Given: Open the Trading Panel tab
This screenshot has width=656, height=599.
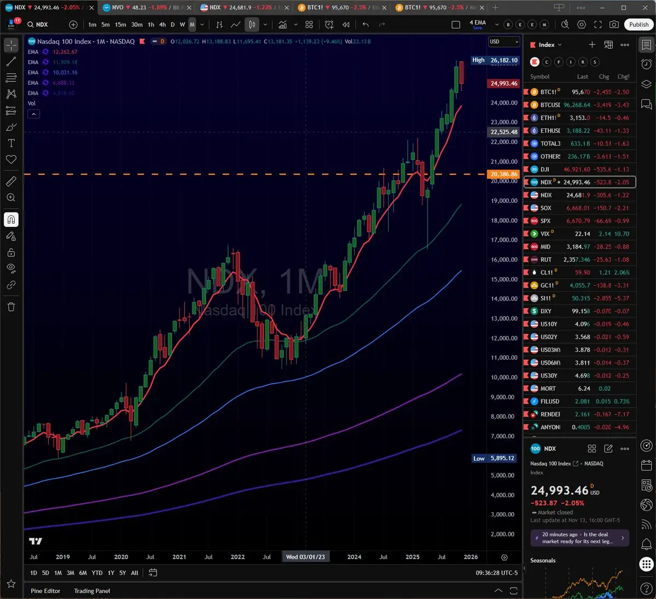Looking at the screenshot, I should pyautogui.click(x=92, y=591).
